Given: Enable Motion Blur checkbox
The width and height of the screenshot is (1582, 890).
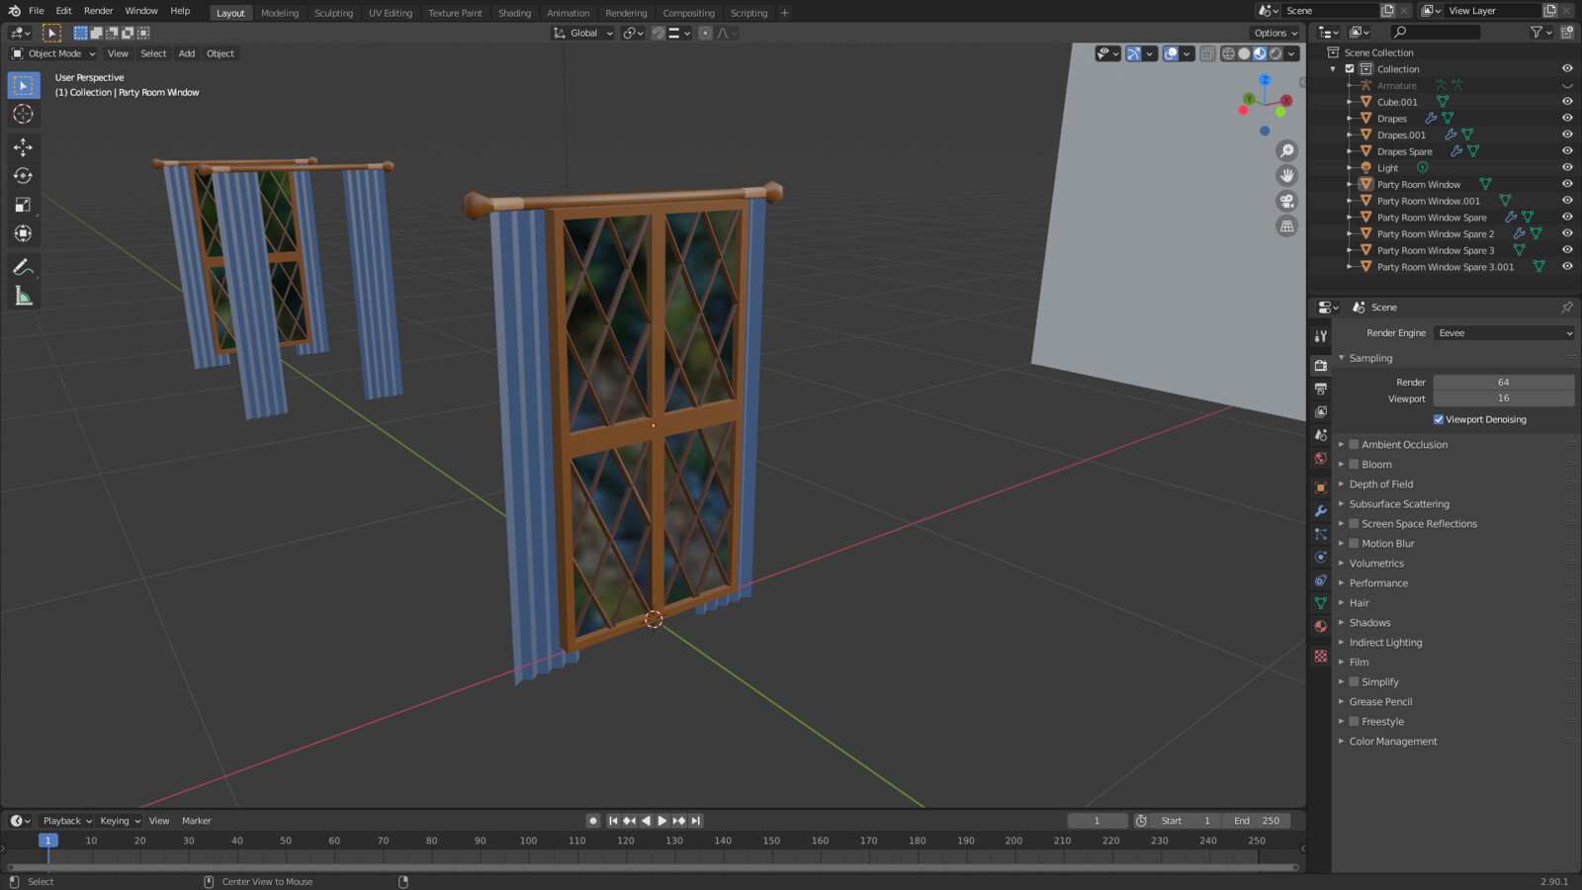Looking at the screenshot, I should point(1354,544).
